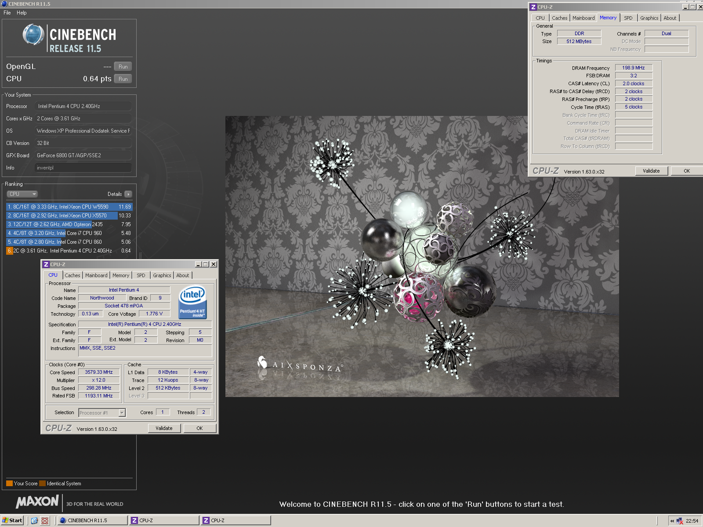Open the Graphics tab in lower CPU-Z window

pos(162,275)
